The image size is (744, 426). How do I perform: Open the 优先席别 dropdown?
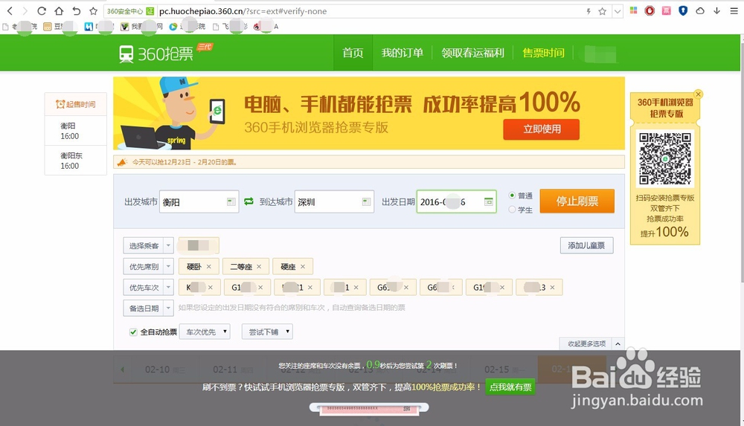pos(149,267)
